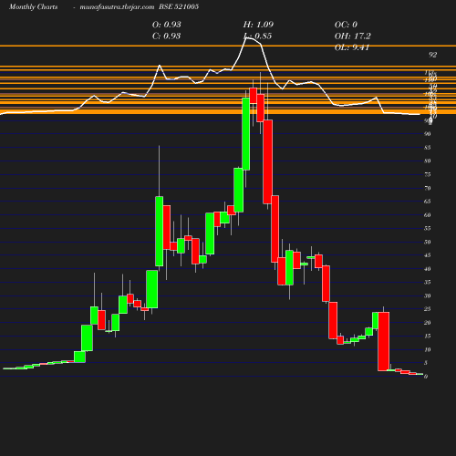Click the 25 price axis label
Viewport: 456px width, 456px height.
(428, 309)
